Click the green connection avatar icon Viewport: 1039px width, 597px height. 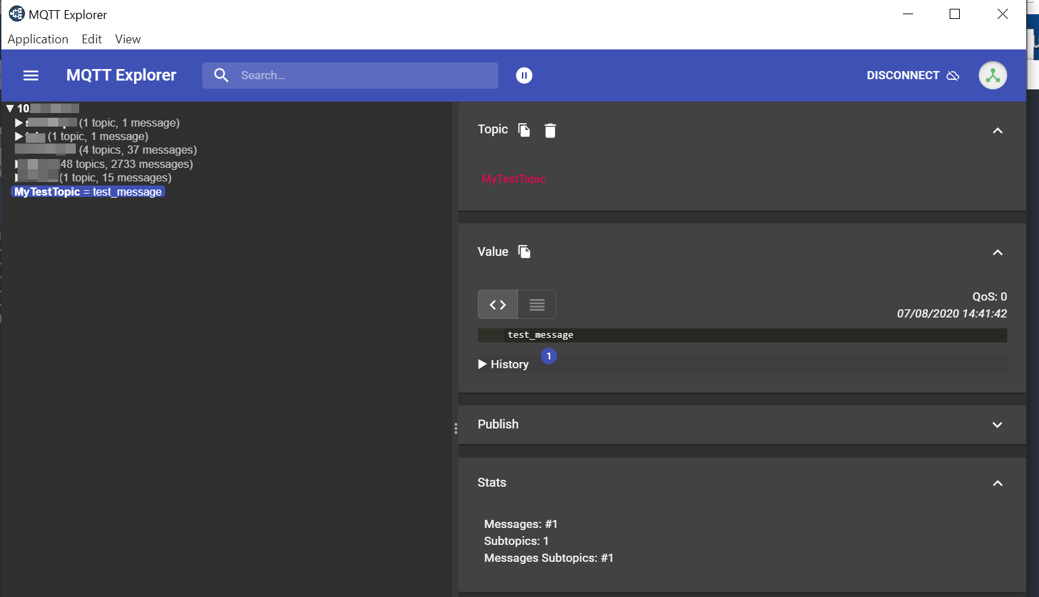(x=992, y=76)
